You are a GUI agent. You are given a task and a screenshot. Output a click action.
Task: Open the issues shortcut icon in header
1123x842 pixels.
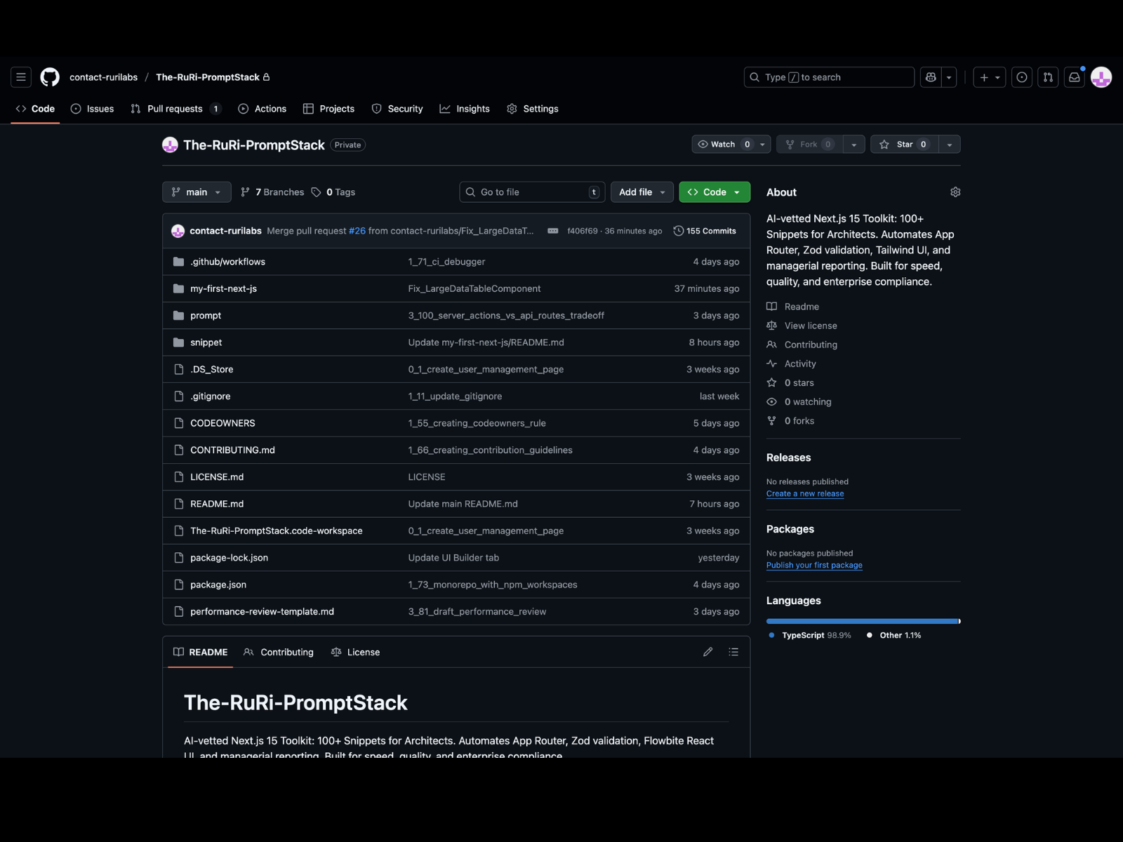[x=1022, y=77]
